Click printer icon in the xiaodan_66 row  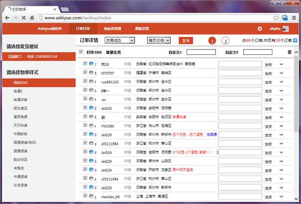point(91,196)
